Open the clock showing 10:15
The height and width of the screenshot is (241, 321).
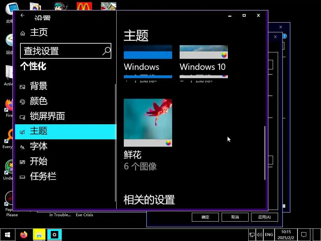(286, 235)
